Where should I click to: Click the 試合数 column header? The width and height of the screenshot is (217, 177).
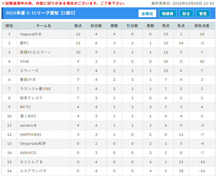coord(96,26)
